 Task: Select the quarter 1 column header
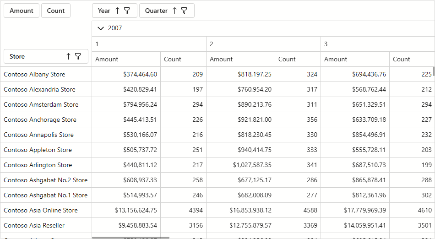tap(149, 44)
